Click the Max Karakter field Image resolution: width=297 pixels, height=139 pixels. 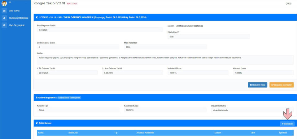tap(165, 47)
